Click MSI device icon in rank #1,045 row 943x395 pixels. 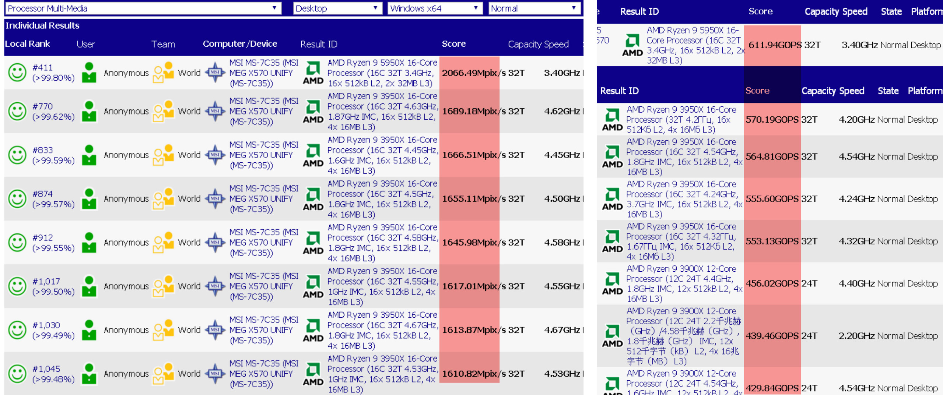point(215,374)
